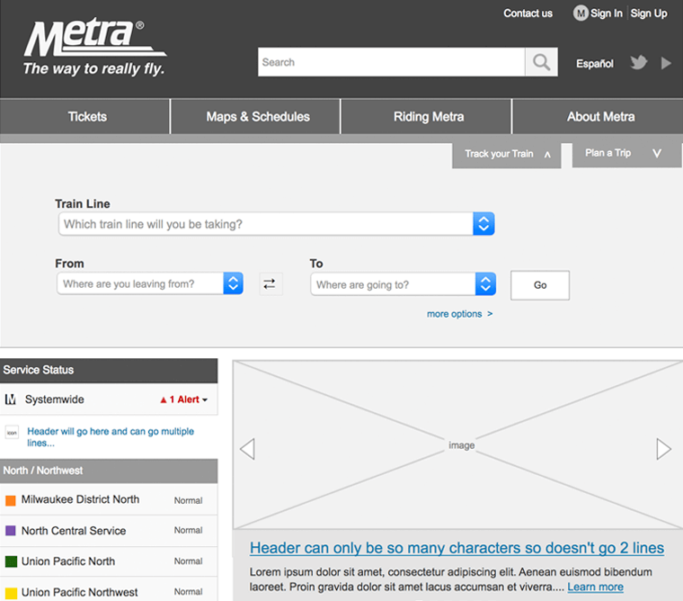Click Normal status for Union Pacific North
The width and height of the screenshot is (683, 601).
tap(188, 561)
